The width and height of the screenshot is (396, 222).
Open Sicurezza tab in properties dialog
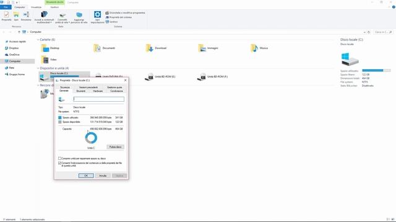65,88
